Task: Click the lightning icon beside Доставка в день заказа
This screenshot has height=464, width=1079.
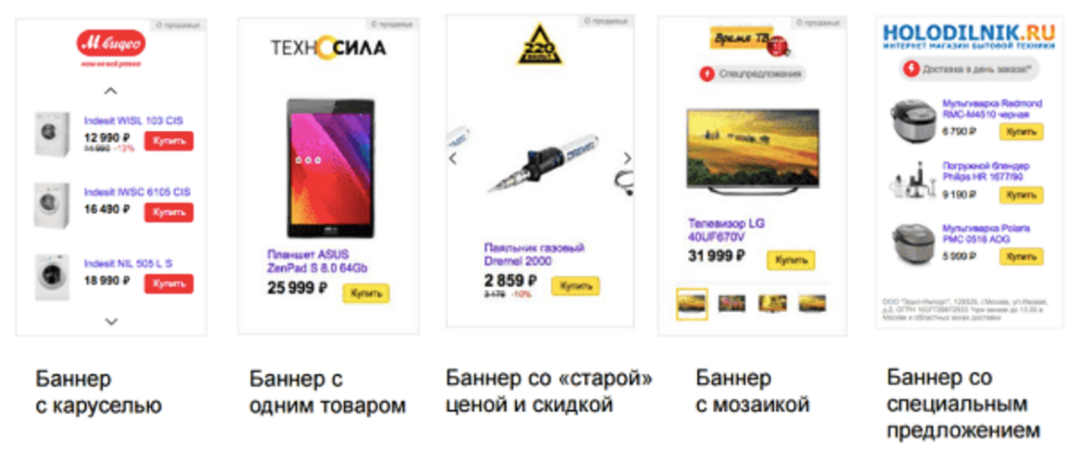Action: [x=910, y=69]
